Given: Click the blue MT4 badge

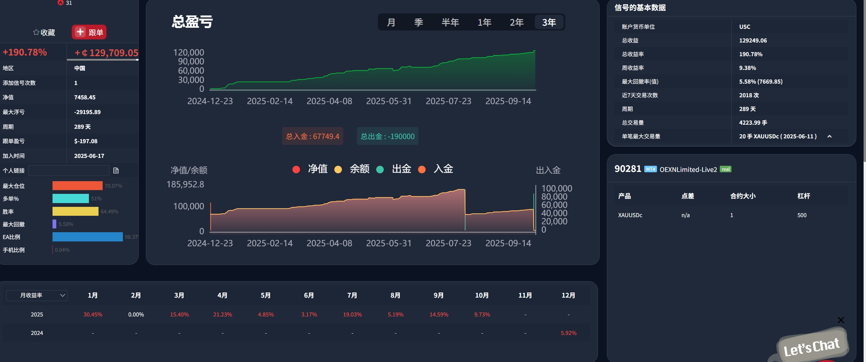Looking at the screenshot, I should pos(650,169).
